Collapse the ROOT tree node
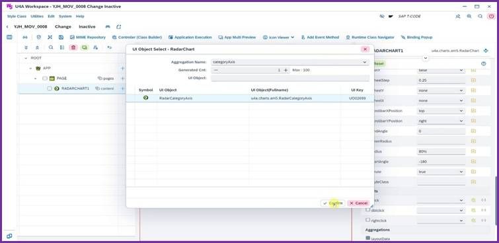499x243 pixels. [26, 58]
